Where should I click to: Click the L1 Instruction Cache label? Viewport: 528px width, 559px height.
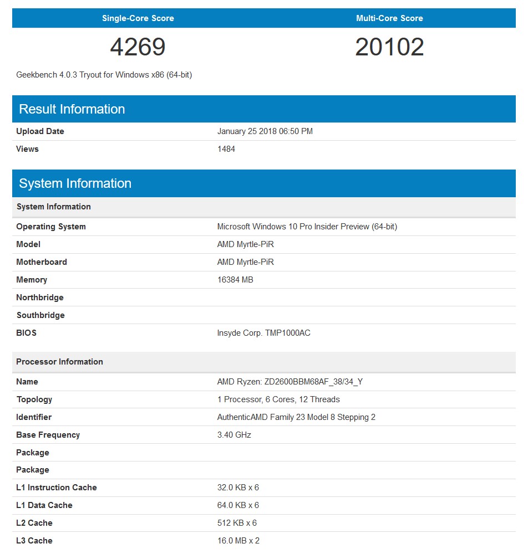pyautogui.click(x=57, y=488)
